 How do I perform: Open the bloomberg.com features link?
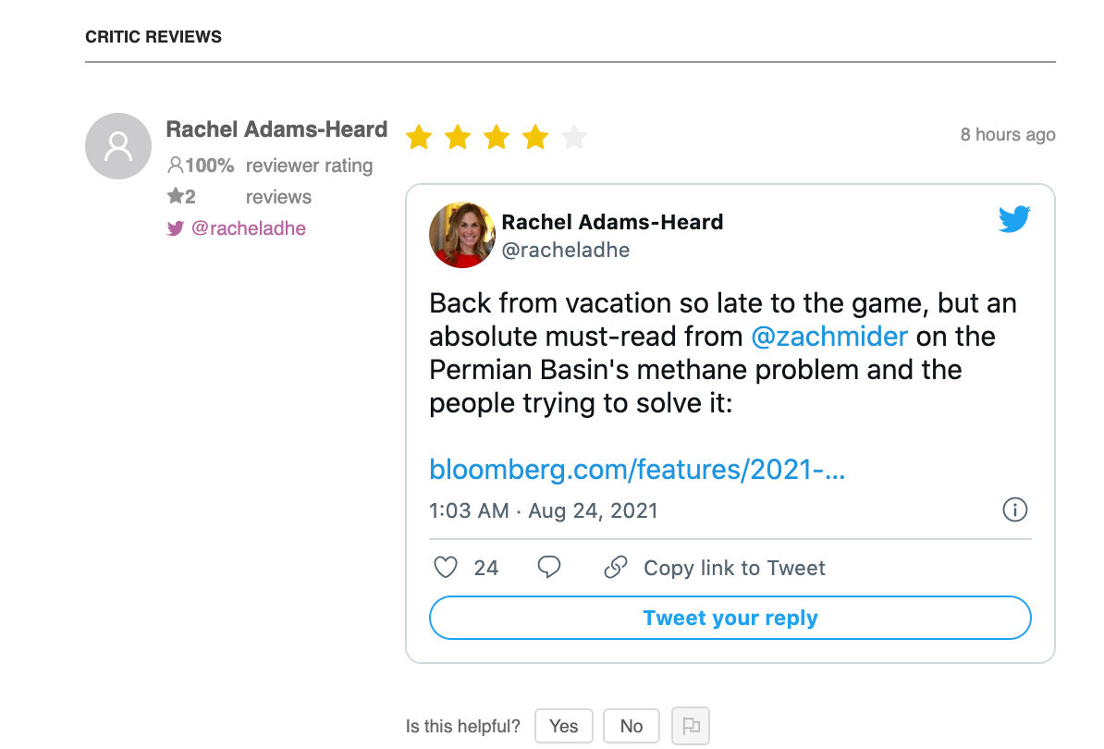click(637, 470)
